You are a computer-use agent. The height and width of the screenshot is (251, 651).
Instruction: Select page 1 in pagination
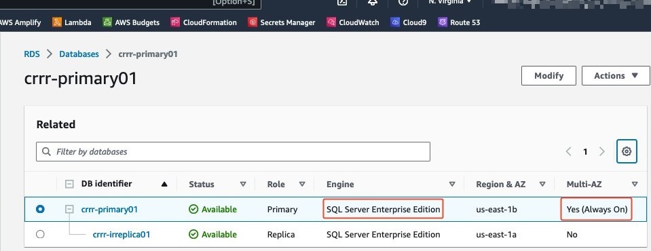(585, 152)
